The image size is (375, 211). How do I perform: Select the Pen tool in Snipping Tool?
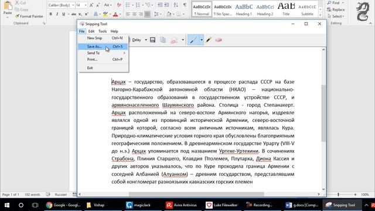coord(193,40)
